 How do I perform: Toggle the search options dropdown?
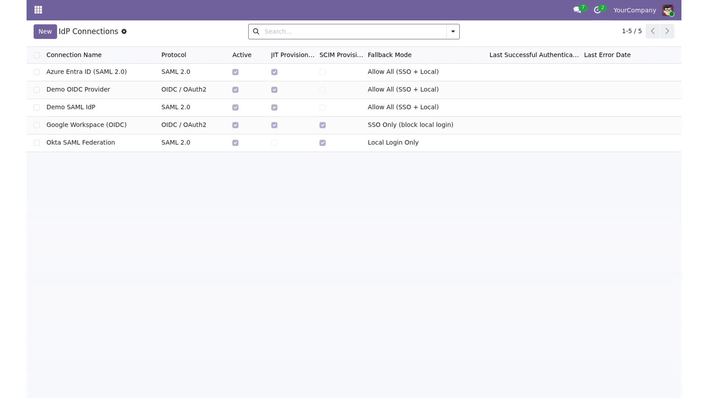[x=453, y=32]
